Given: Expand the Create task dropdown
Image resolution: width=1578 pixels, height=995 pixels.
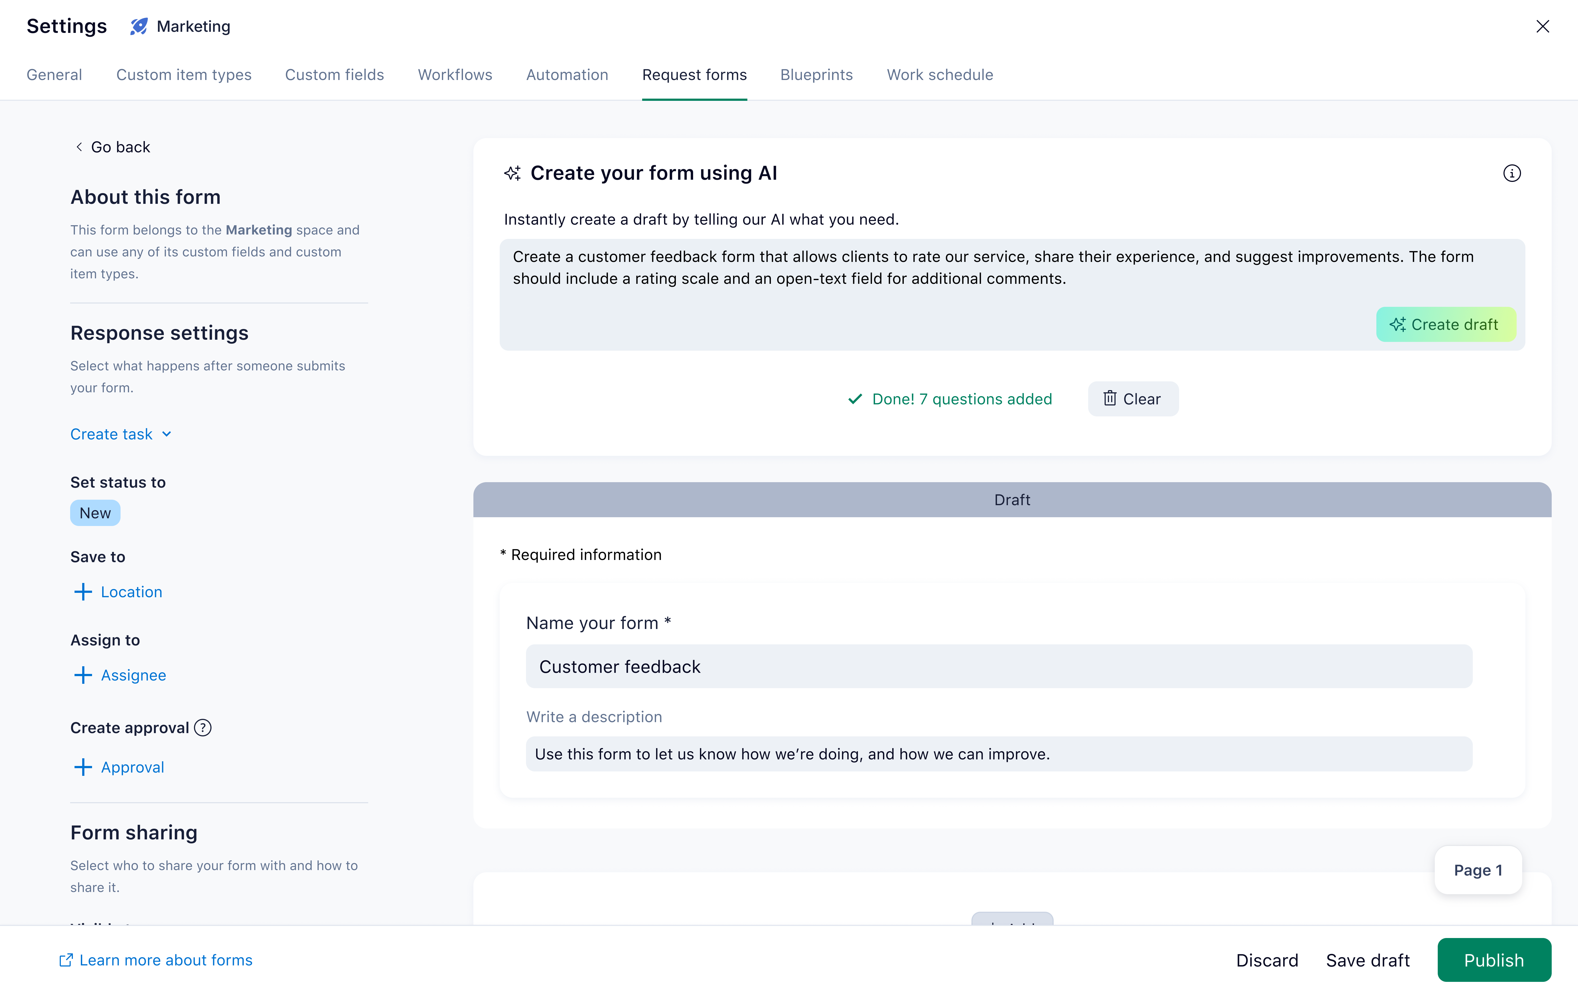Looking at the screenshot, I should point(121,434).
